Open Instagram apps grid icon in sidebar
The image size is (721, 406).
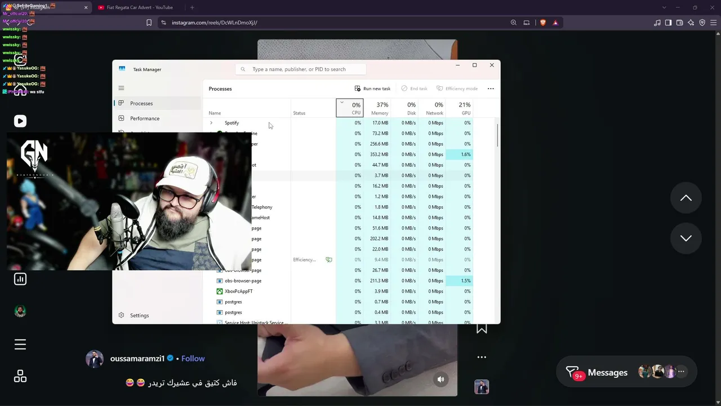point(20,376)
